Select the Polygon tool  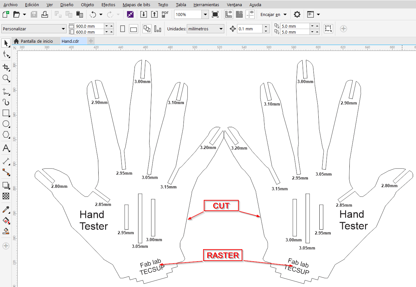point(6,135)
